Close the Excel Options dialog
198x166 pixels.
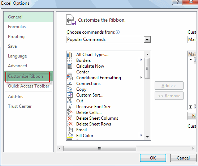tap(190, 2)
